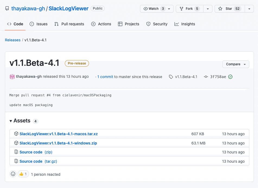Click the v1.1.Beta-4.1 release title heading
The width and height of the screenshot is (258, 188).
(34, 63)
